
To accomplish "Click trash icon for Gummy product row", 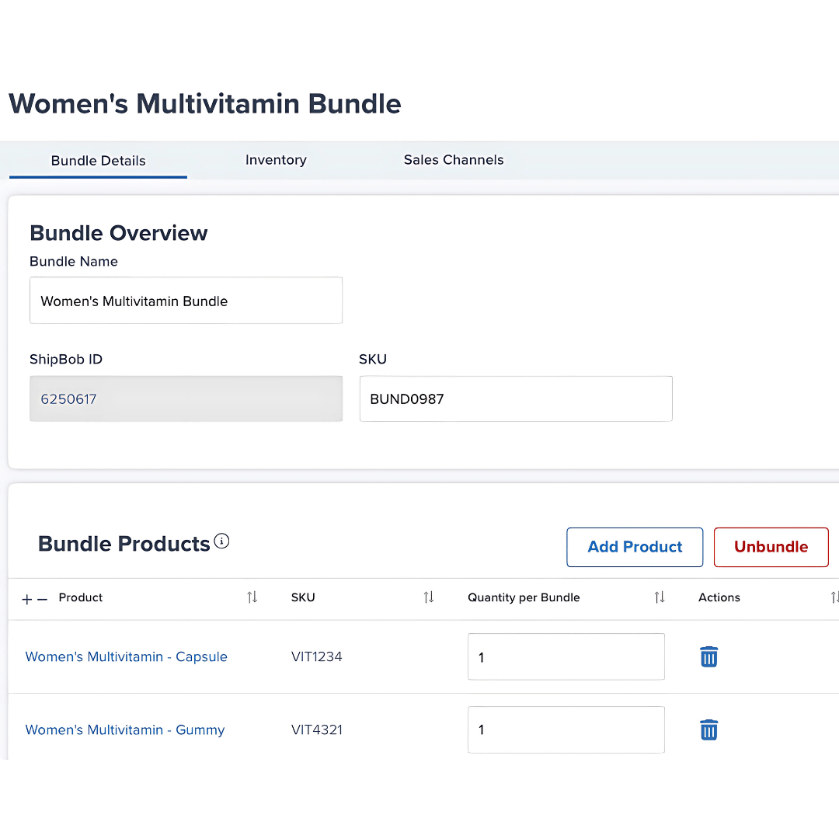I will click(x=708, y=729).
